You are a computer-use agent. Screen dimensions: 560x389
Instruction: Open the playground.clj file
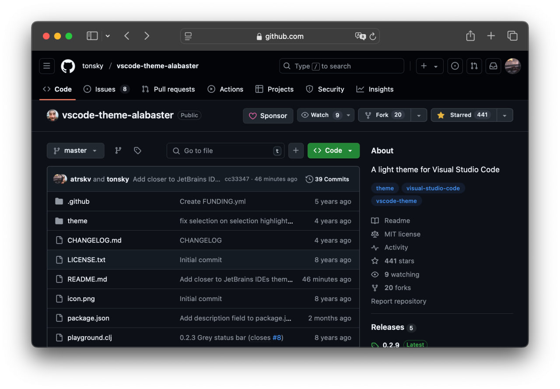pos(90,338)
